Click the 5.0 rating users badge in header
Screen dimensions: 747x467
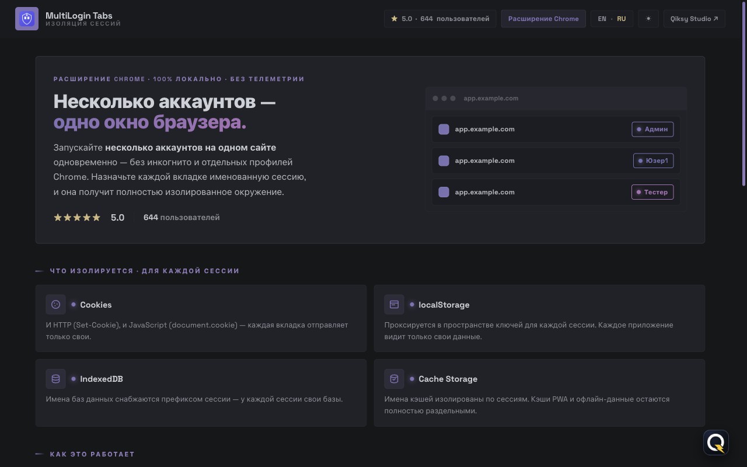tap(440, 19)
